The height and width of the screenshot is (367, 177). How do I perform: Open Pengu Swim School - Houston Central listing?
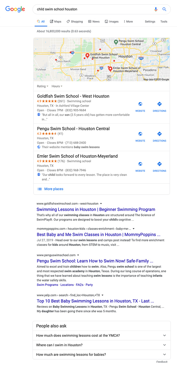[x=73, y=129]
